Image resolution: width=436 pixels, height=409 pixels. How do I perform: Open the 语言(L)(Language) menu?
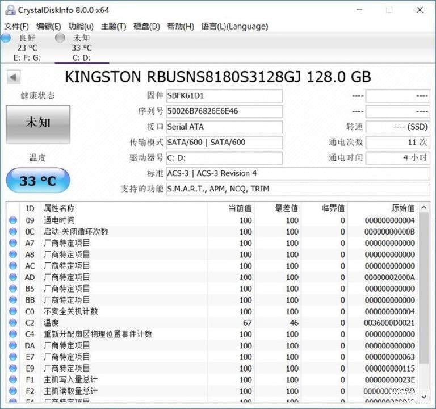click(234, 27)
